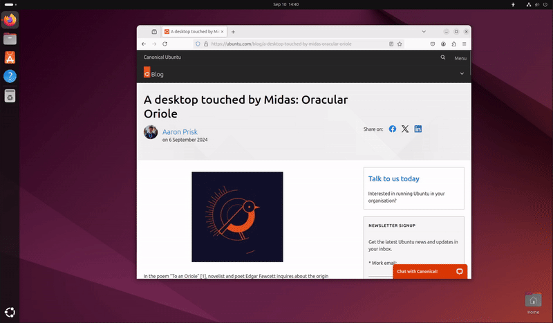Click the 'NEWSLETTER SIGNUP' heading

(392, 225)
